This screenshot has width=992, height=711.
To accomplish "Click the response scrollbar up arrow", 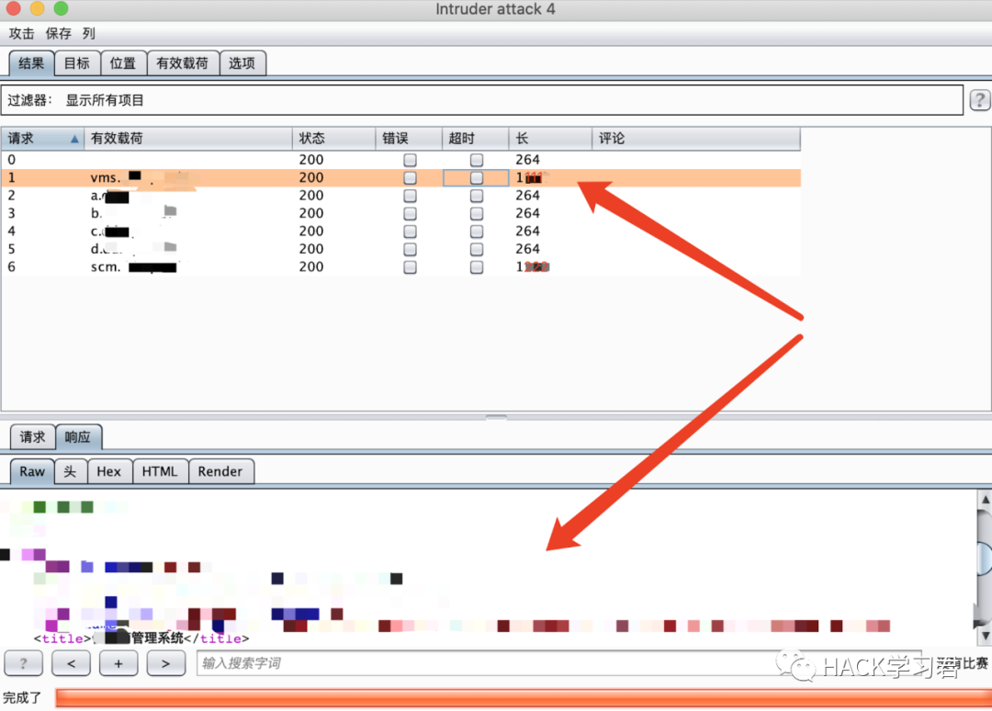I will pyautogui.click(x=984, y=500).
